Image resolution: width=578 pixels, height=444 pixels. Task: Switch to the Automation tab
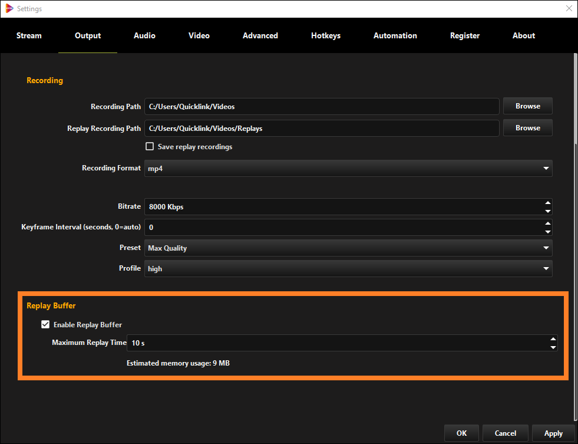click(395, 35)
